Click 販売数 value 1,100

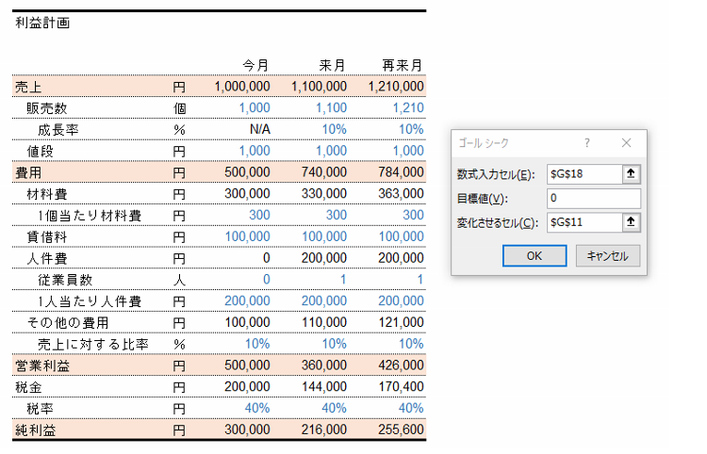coord(332,108)
